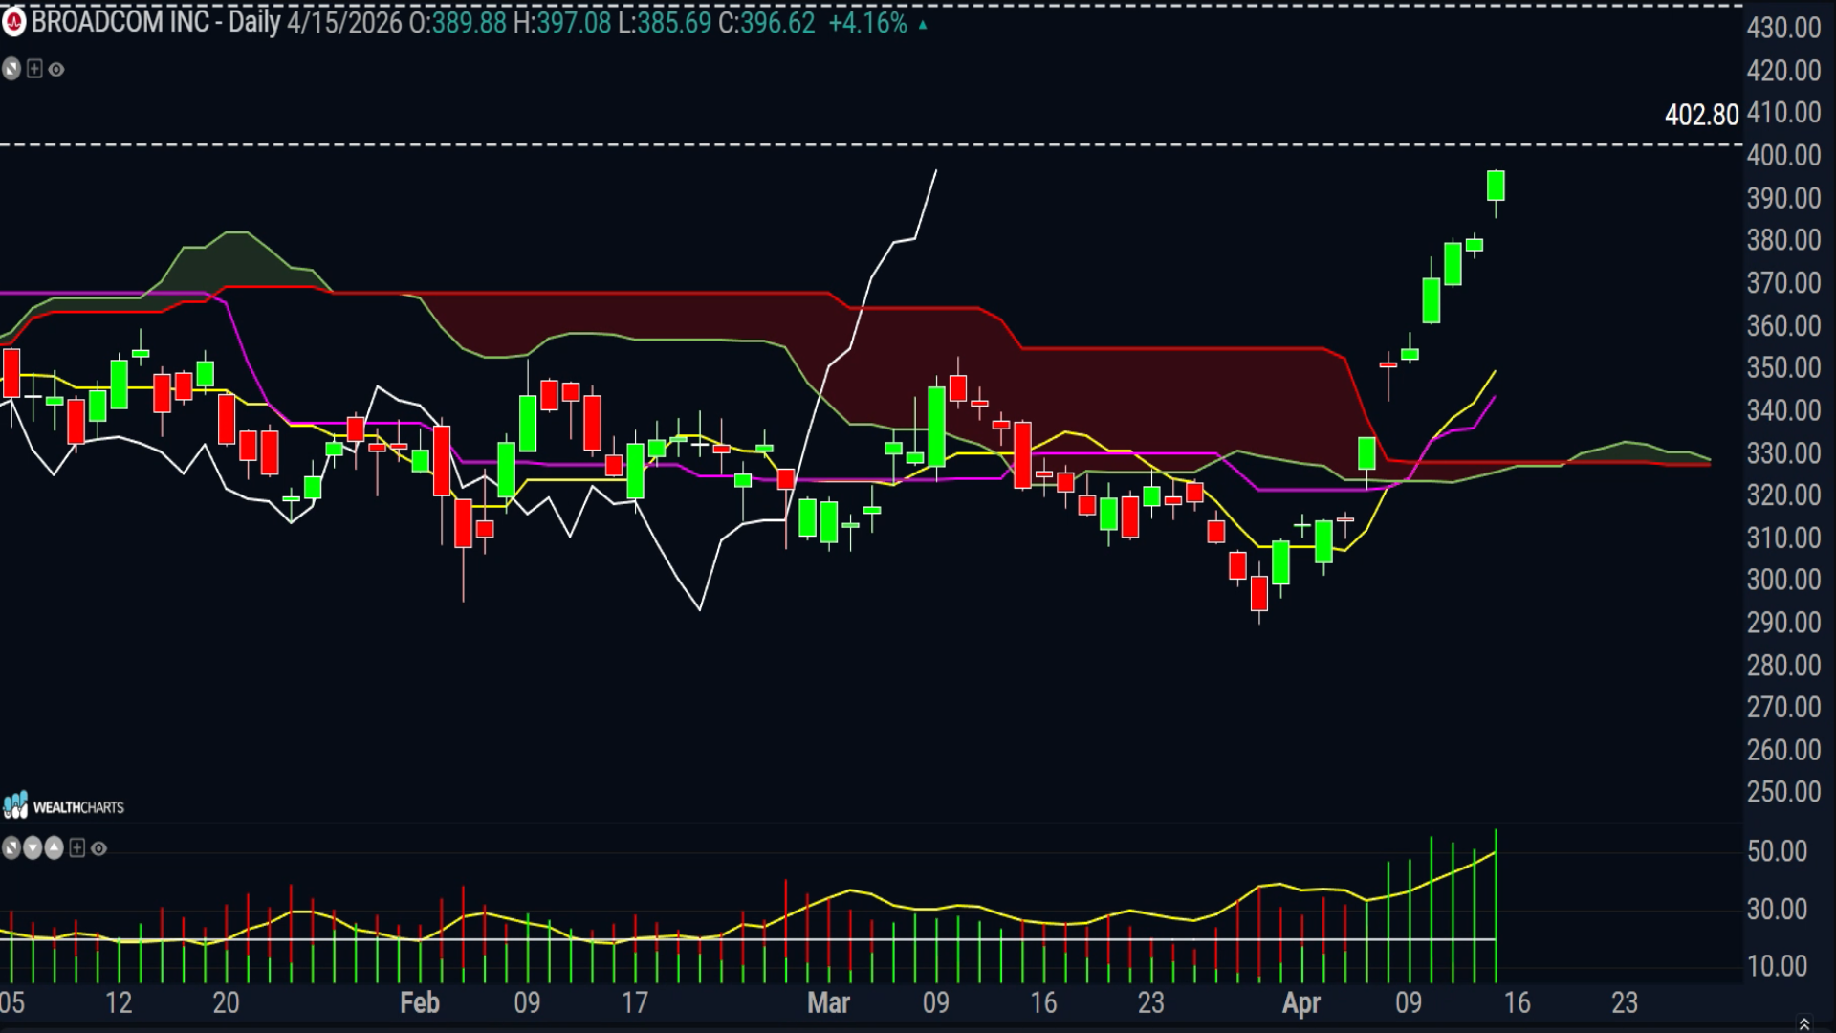Move the volume pane up with arrow
The height and width of the screenshot is (1033, 1836).
tap(54, 848)
